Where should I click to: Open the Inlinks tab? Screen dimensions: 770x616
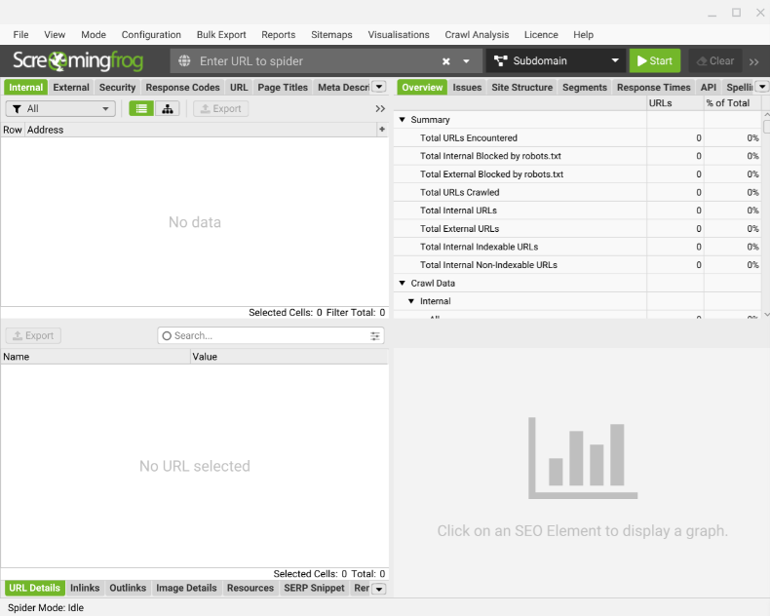coord(85,588)
